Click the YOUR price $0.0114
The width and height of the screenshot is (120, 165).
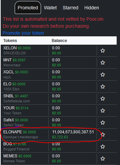[x=22, y=108]
